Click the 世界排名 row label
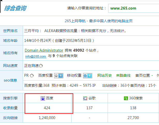The width and height of the screenshot is (159, 125). coord(10,31)
